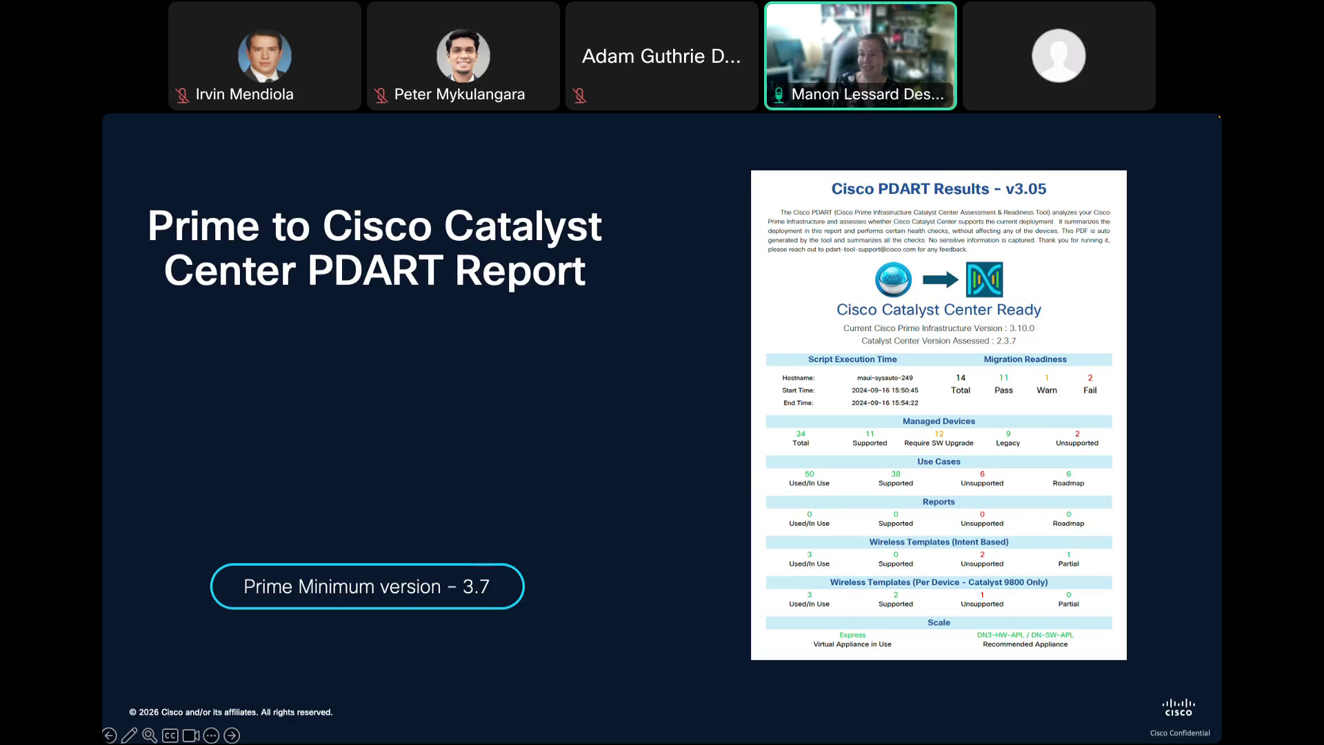Click Adam Guthrie's muted microphone icon
The image size is (1324, 745).
click(579, 95)
